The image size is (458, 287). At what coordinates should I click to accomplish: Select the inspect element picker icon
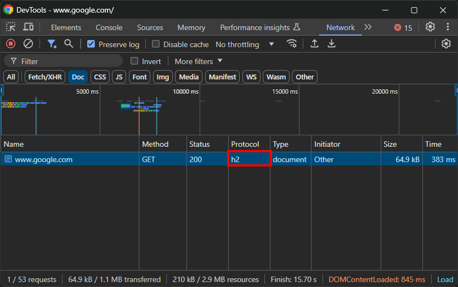point(11,27)
